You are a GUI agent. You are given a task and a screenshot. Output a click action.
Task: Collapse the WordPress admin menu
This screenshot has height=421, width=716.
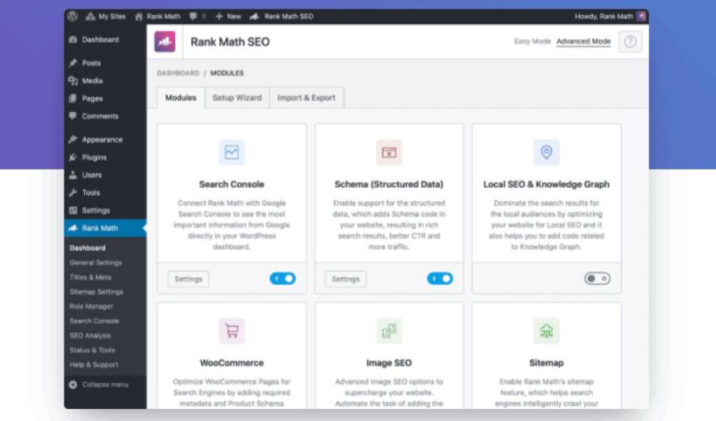[99, 385]
